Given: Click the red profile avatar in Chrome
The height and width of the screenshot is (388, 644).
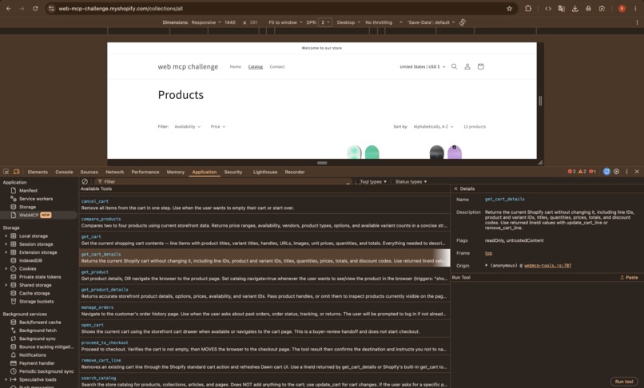Looking at the screenshot, I should pos(622,8).
